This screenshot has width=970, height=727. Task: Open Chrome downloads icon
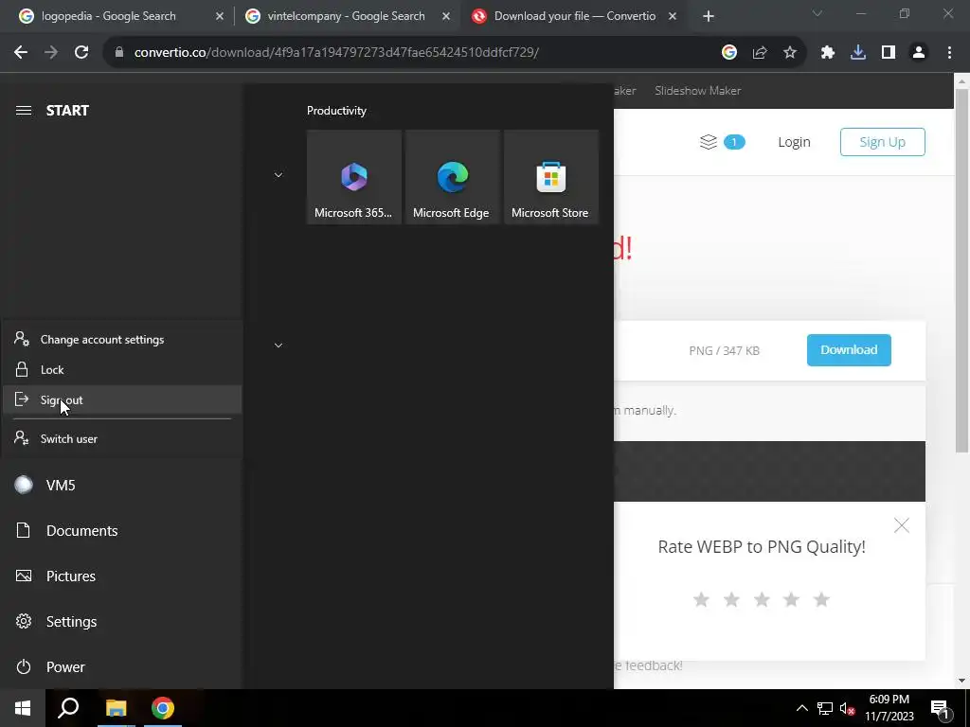point(858,53)
